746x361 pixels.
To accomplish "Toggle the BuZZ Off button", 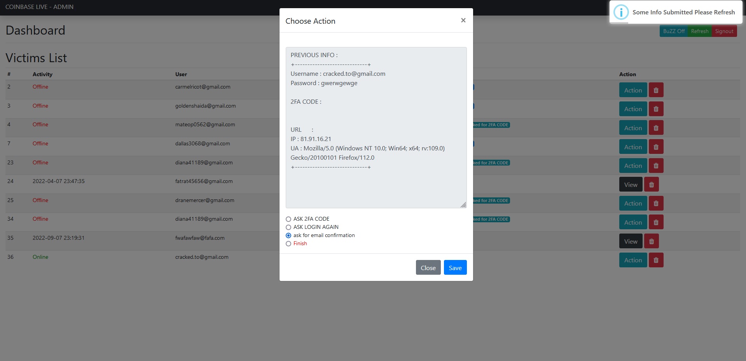I will 674,31.
